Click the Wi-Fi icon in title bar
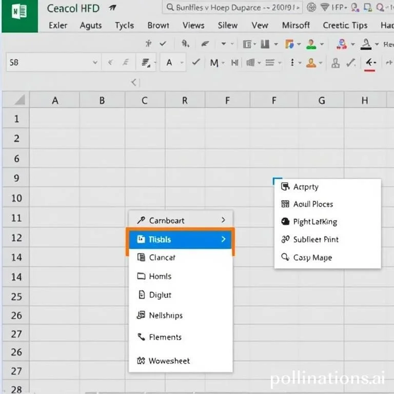394x394 pixels. (x=325, y=8)
